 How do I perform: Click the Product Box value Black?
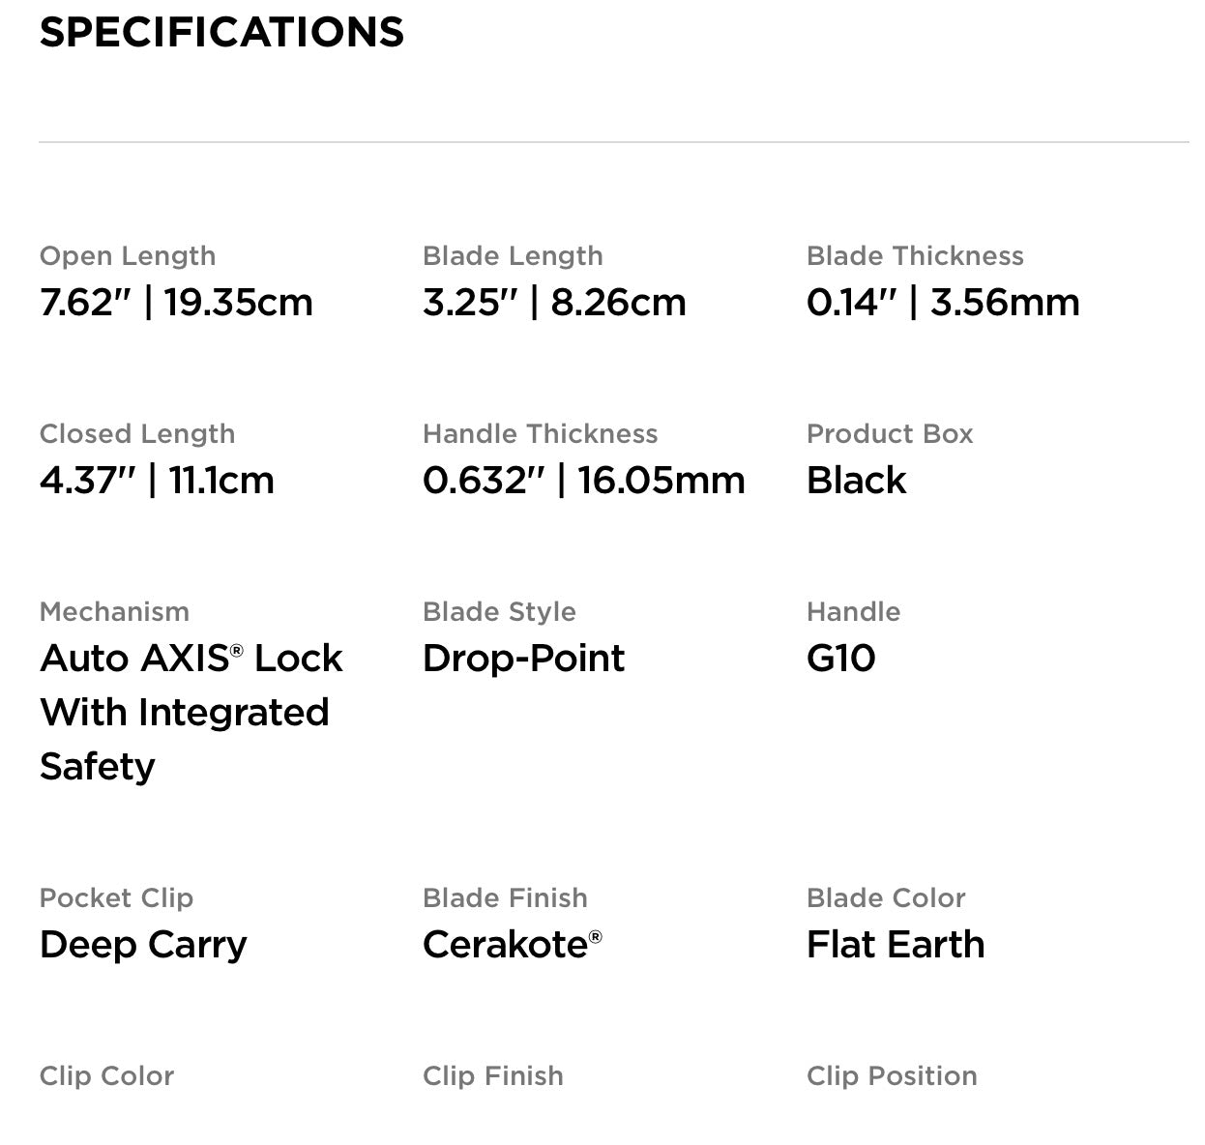pyautogui.click(x=856, y=481)
